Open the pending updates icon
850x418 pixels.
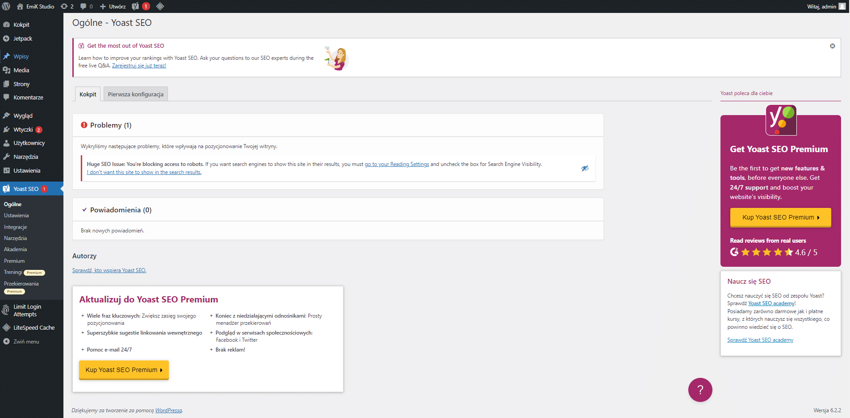pyautogui.click(x=67, y=6)
